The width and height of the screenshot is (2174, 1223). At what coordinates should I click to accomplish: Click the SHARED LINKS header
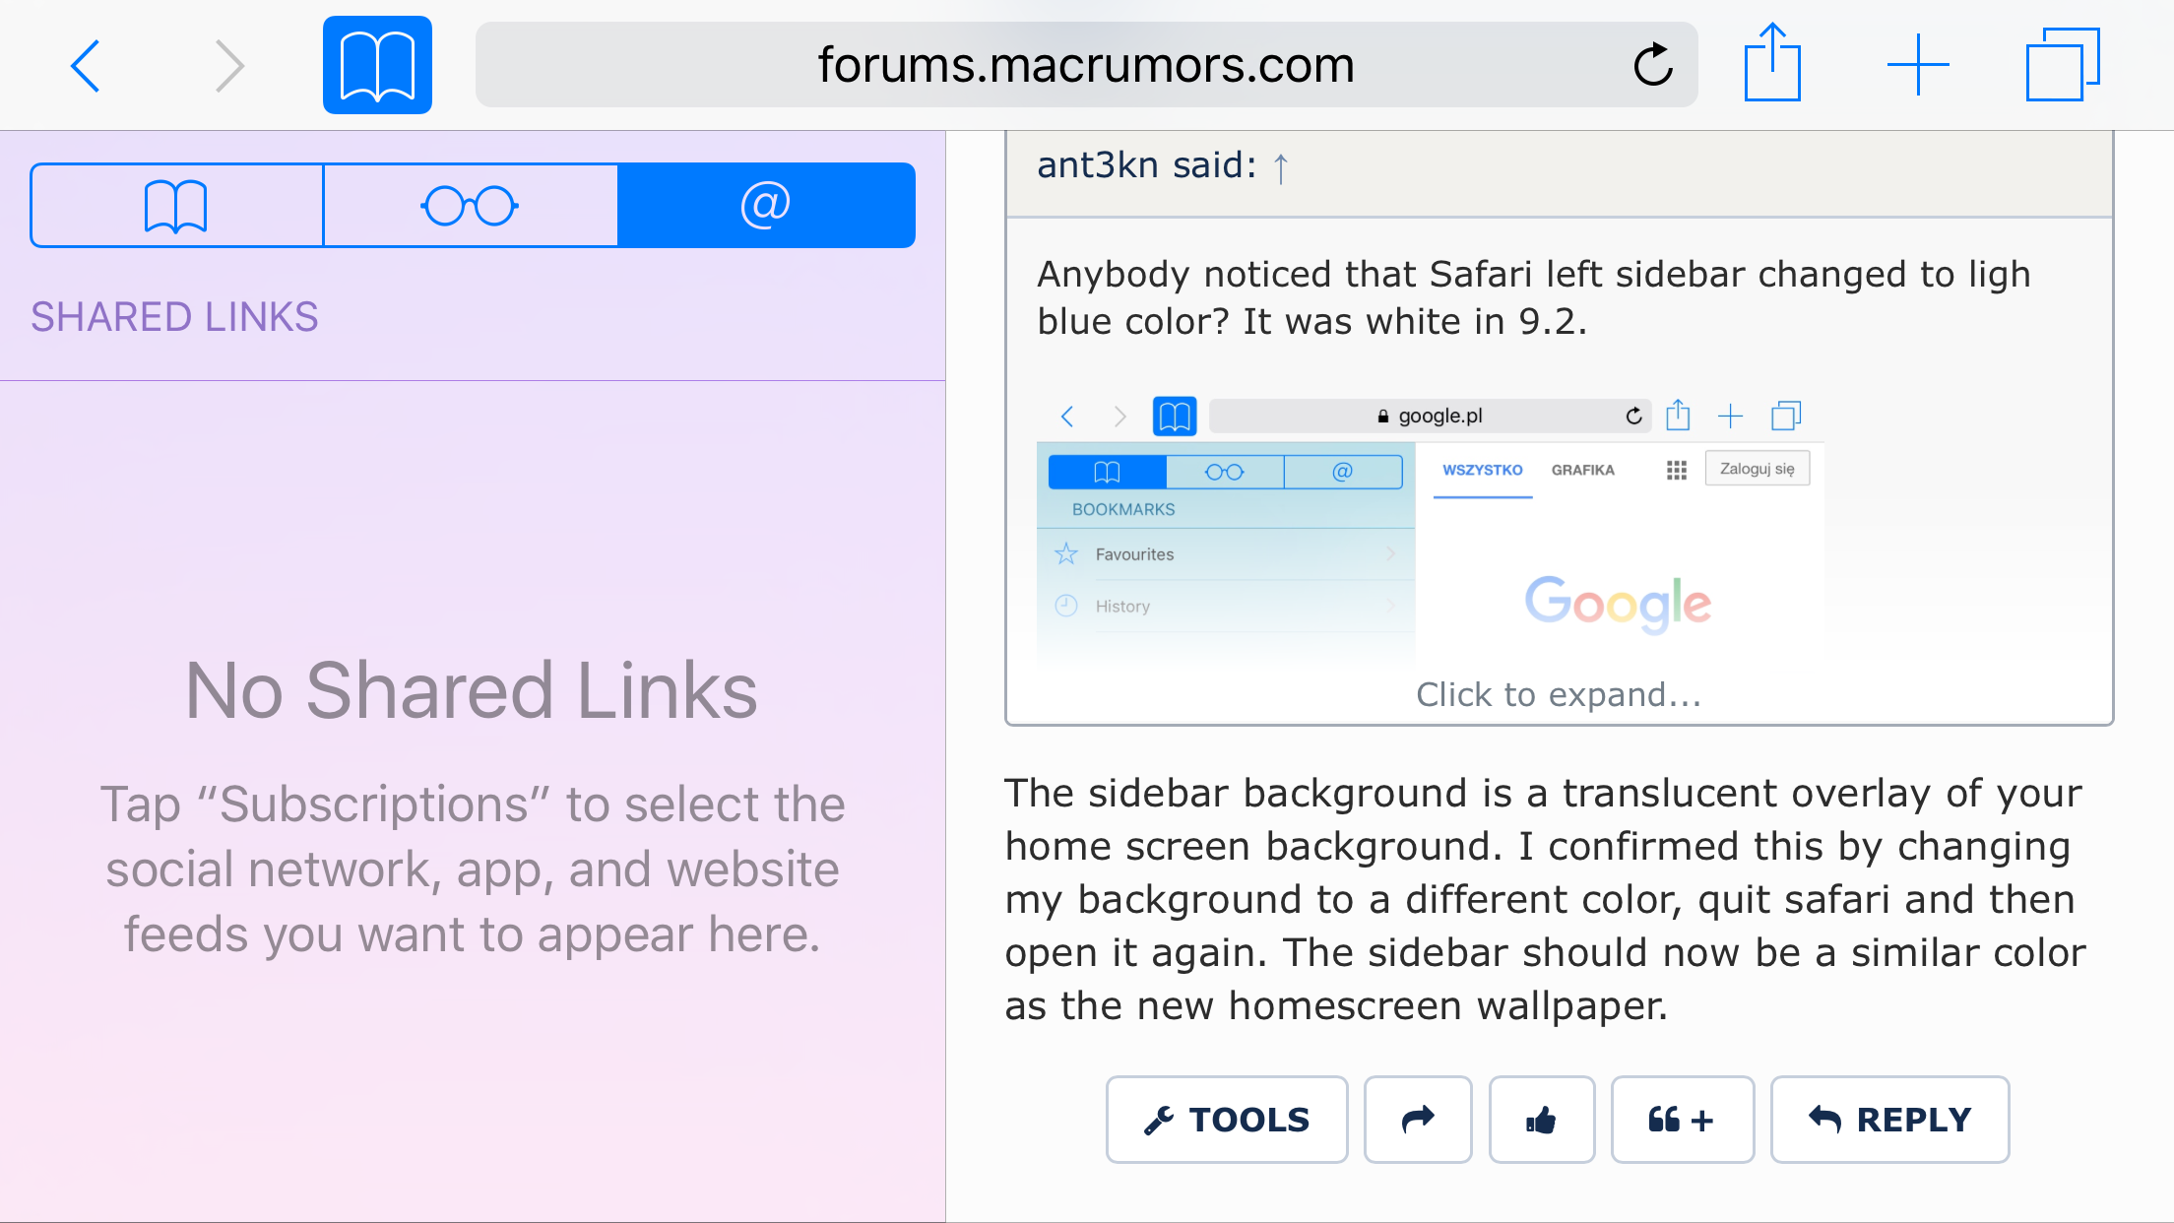(175, 317)
